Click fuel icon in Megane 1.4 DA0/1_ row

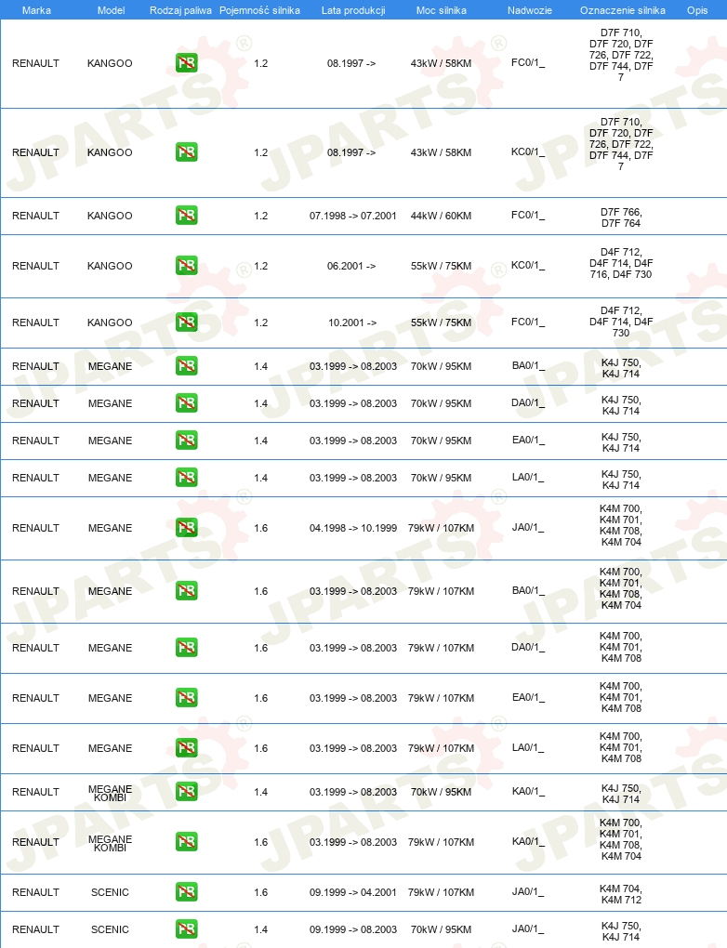(186, 403)
